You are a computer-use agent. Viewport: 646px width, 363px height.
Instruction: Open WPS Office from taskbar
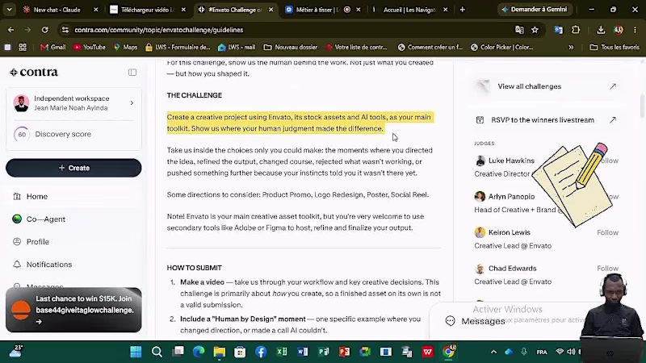428,352
